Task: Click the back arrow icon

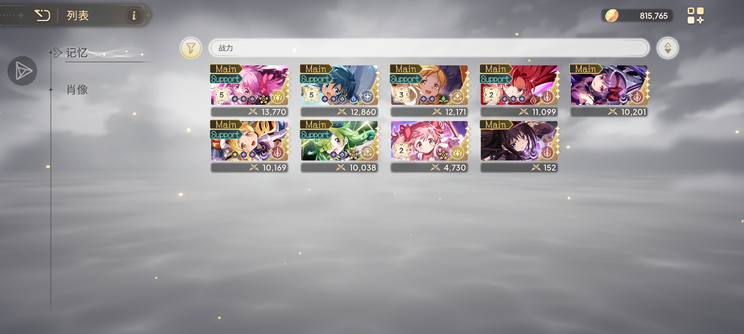Action: (x=42, y=16)
